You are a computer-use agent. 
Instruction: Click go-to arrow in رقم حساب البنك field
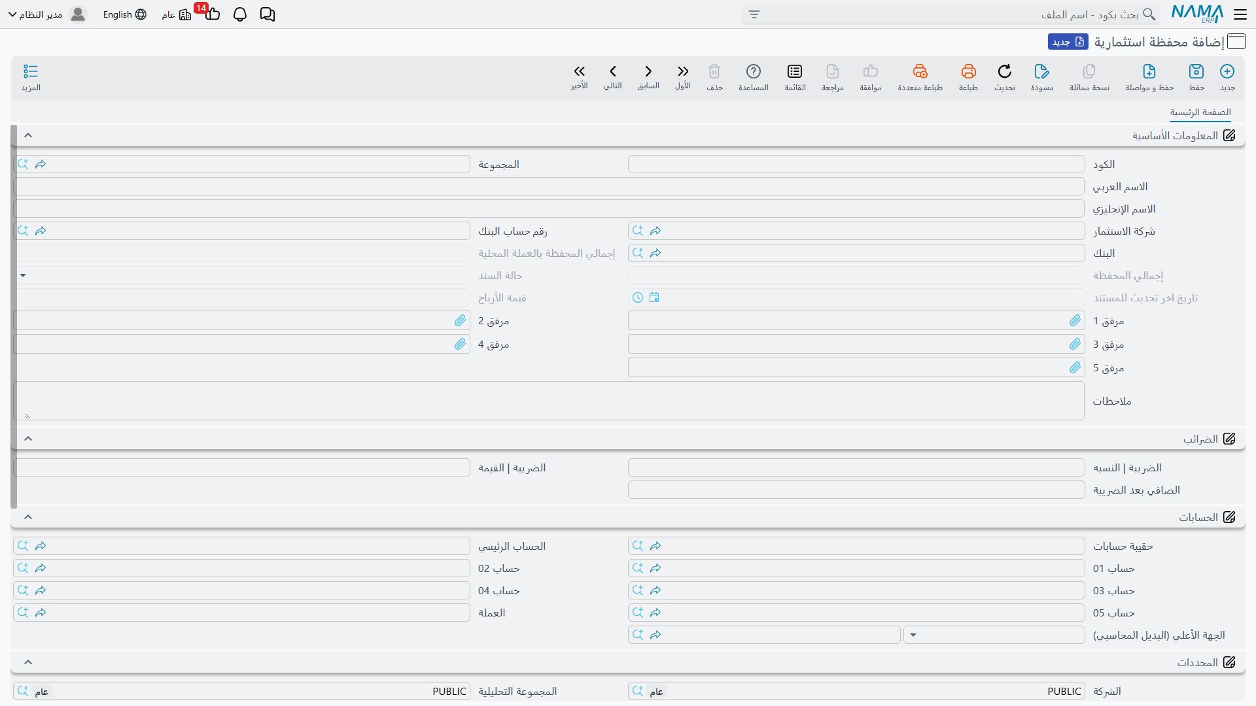click(41, 231)
